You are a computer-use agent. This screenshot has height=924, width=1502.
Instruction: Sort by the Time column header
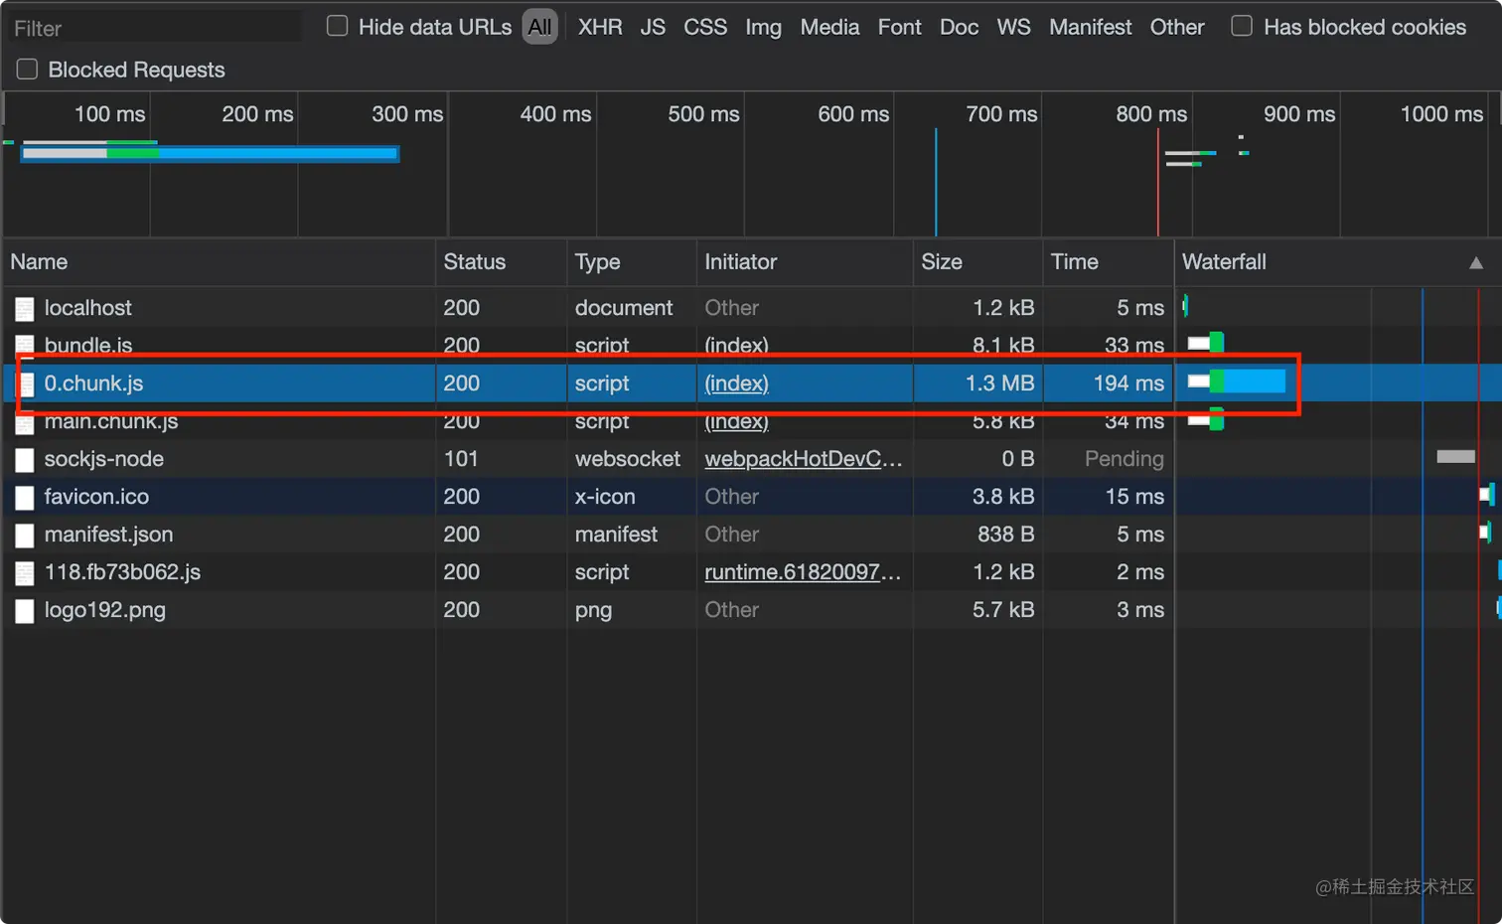[x=1074, y=262]
